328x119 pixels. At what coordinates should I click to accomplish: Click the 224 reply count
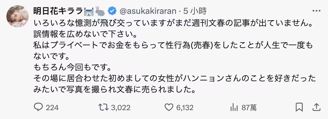click(x=52, y=108)
